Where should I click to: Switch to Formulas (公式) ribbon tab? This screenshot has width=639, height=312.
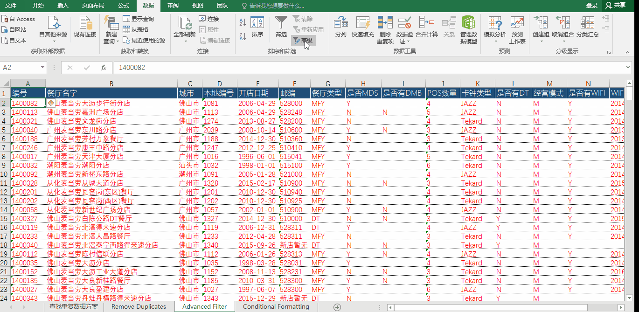point(124,6)
